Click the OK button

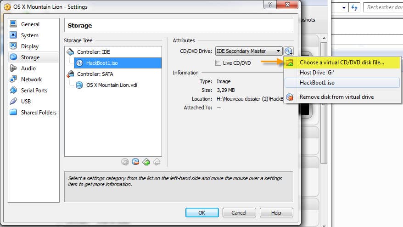pyautogui.click(x=202, y=213)
